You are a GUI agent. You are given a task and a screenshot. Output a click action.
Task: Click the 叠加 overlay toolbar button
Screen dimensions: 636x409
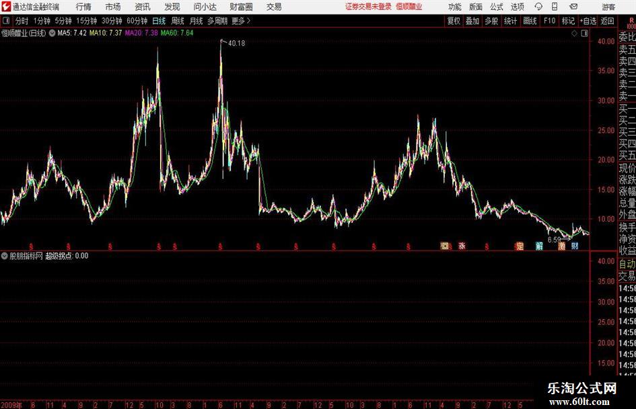472,21
